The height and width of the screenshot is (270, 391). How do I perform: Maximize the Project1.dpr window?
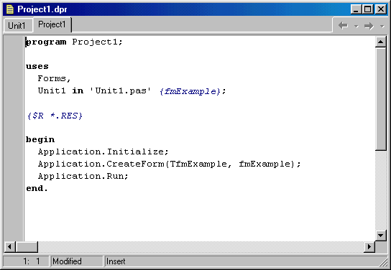[x=368, y=9]
